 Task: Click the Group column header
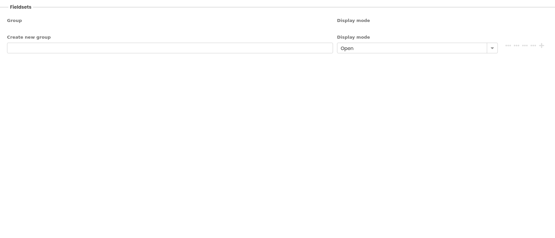[x=14, y=20]
